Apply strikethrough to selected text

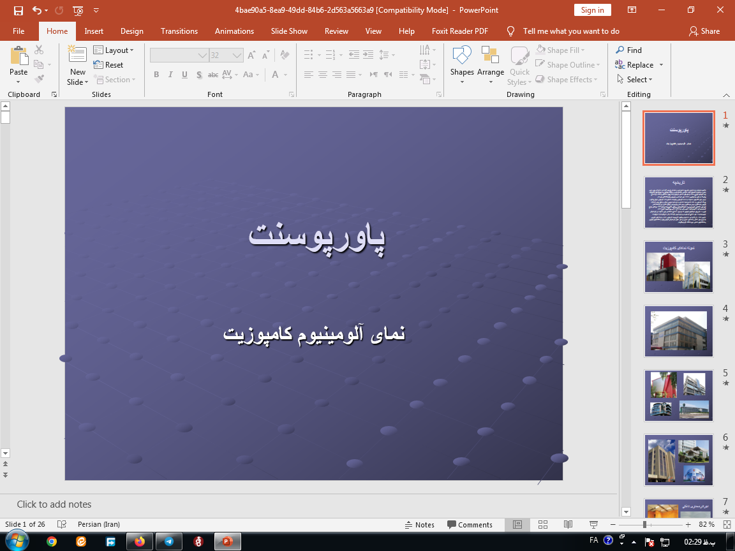pyautogui.click(x=212, y=75)
